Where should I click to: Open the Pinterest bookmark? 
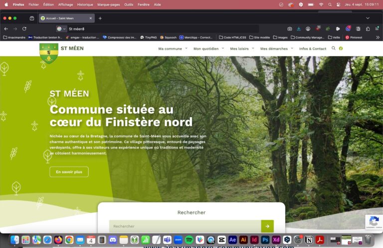point(354,37)
